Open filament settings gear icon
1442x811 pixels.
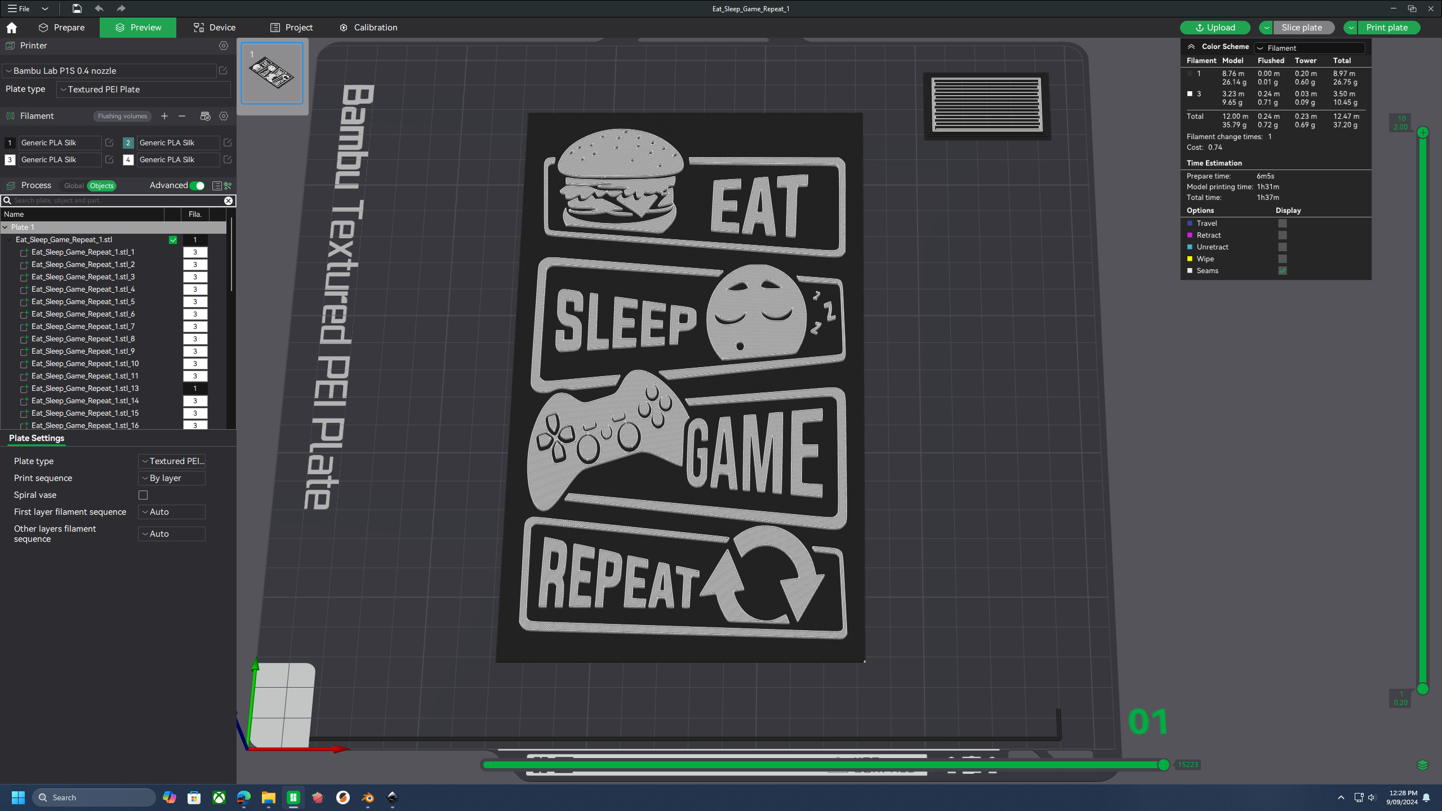(224, 116)
